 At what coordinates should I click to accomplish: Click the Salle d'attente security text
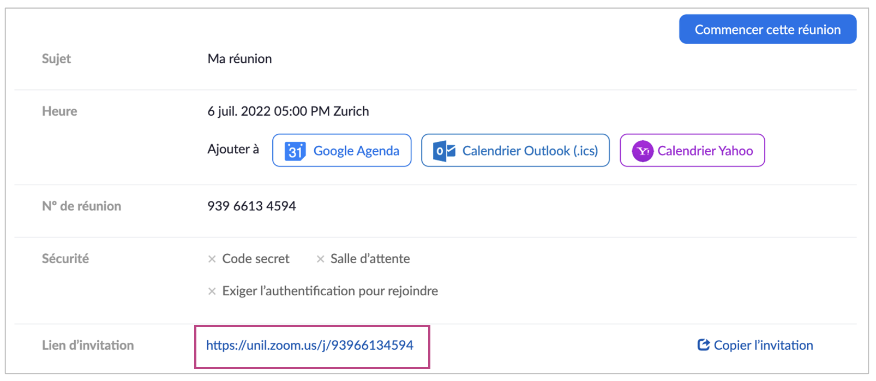(370, 259)
